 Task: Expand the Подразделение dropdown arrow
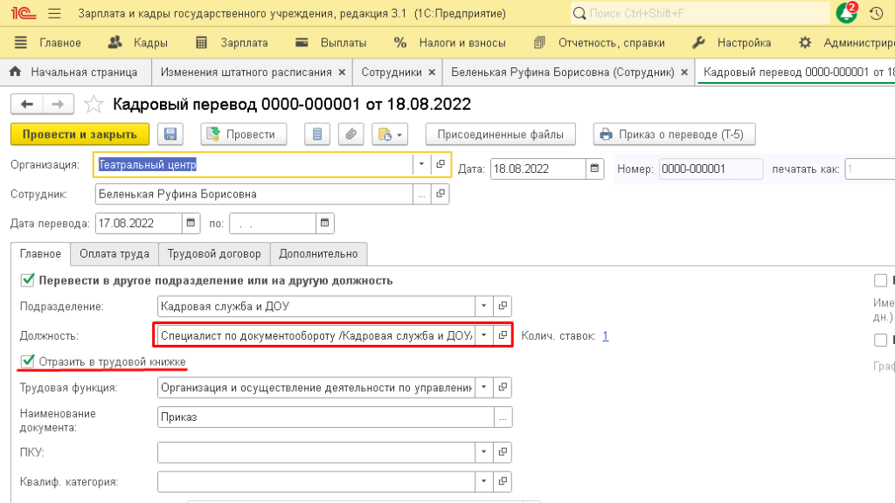484,307
